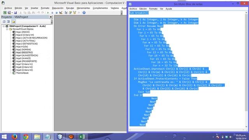Toggle Folders view in Project panel
Screen dimensions: 249x140
click(x=14, y=22)
